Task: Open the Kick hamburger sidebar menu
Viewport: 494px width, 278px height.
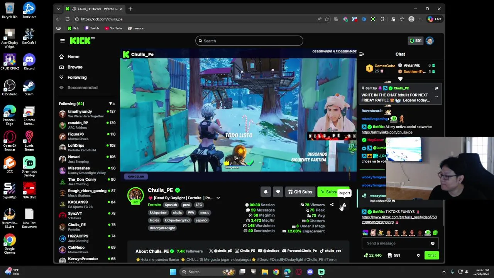Action: [x=63, y=41]
